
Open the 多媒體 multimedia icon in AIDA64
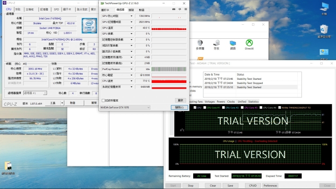click(200, 45)
